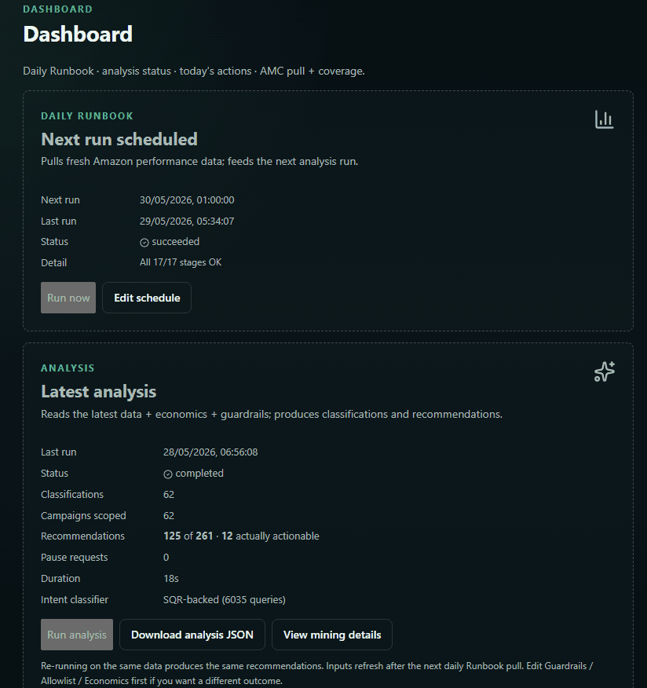The width and height of the screenshot is (647, 688).
Task: Open View mining details
Action: (332, 635)
